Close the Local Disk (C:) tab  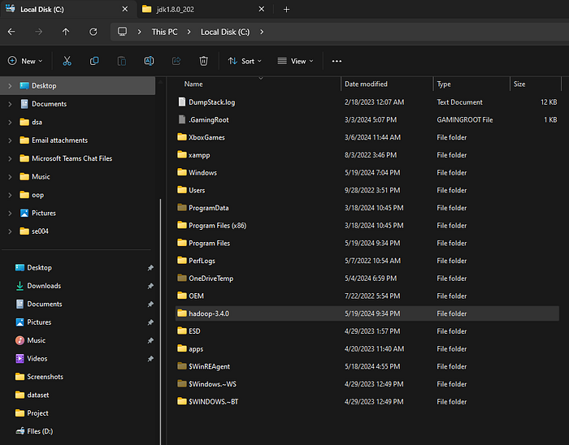125,9
